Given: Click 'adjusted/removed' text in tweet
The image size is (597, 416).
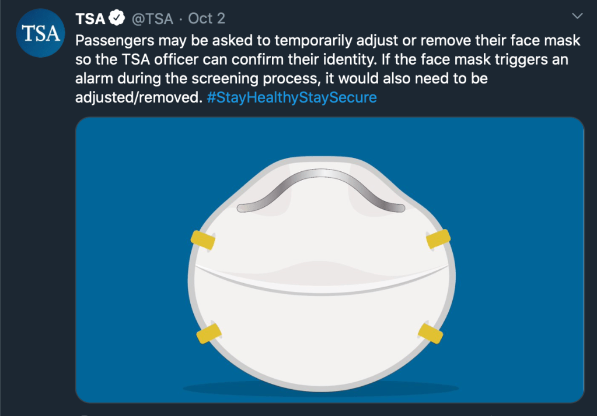Looking at the screenshot, I should click(139, 98).
